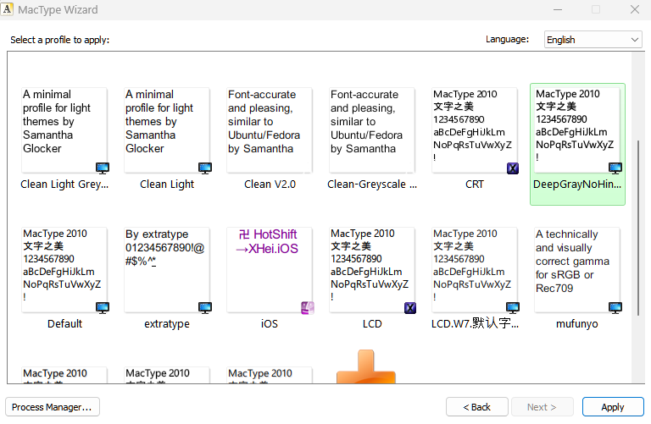Screen dimensions: 651x424
Task: Select the Clean Light profile preview
Action: point(167,130)
